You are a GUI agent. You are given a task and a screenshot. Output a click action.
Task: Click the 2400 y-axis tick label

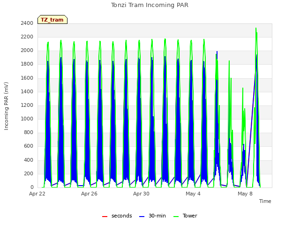[x=27, y=23]
